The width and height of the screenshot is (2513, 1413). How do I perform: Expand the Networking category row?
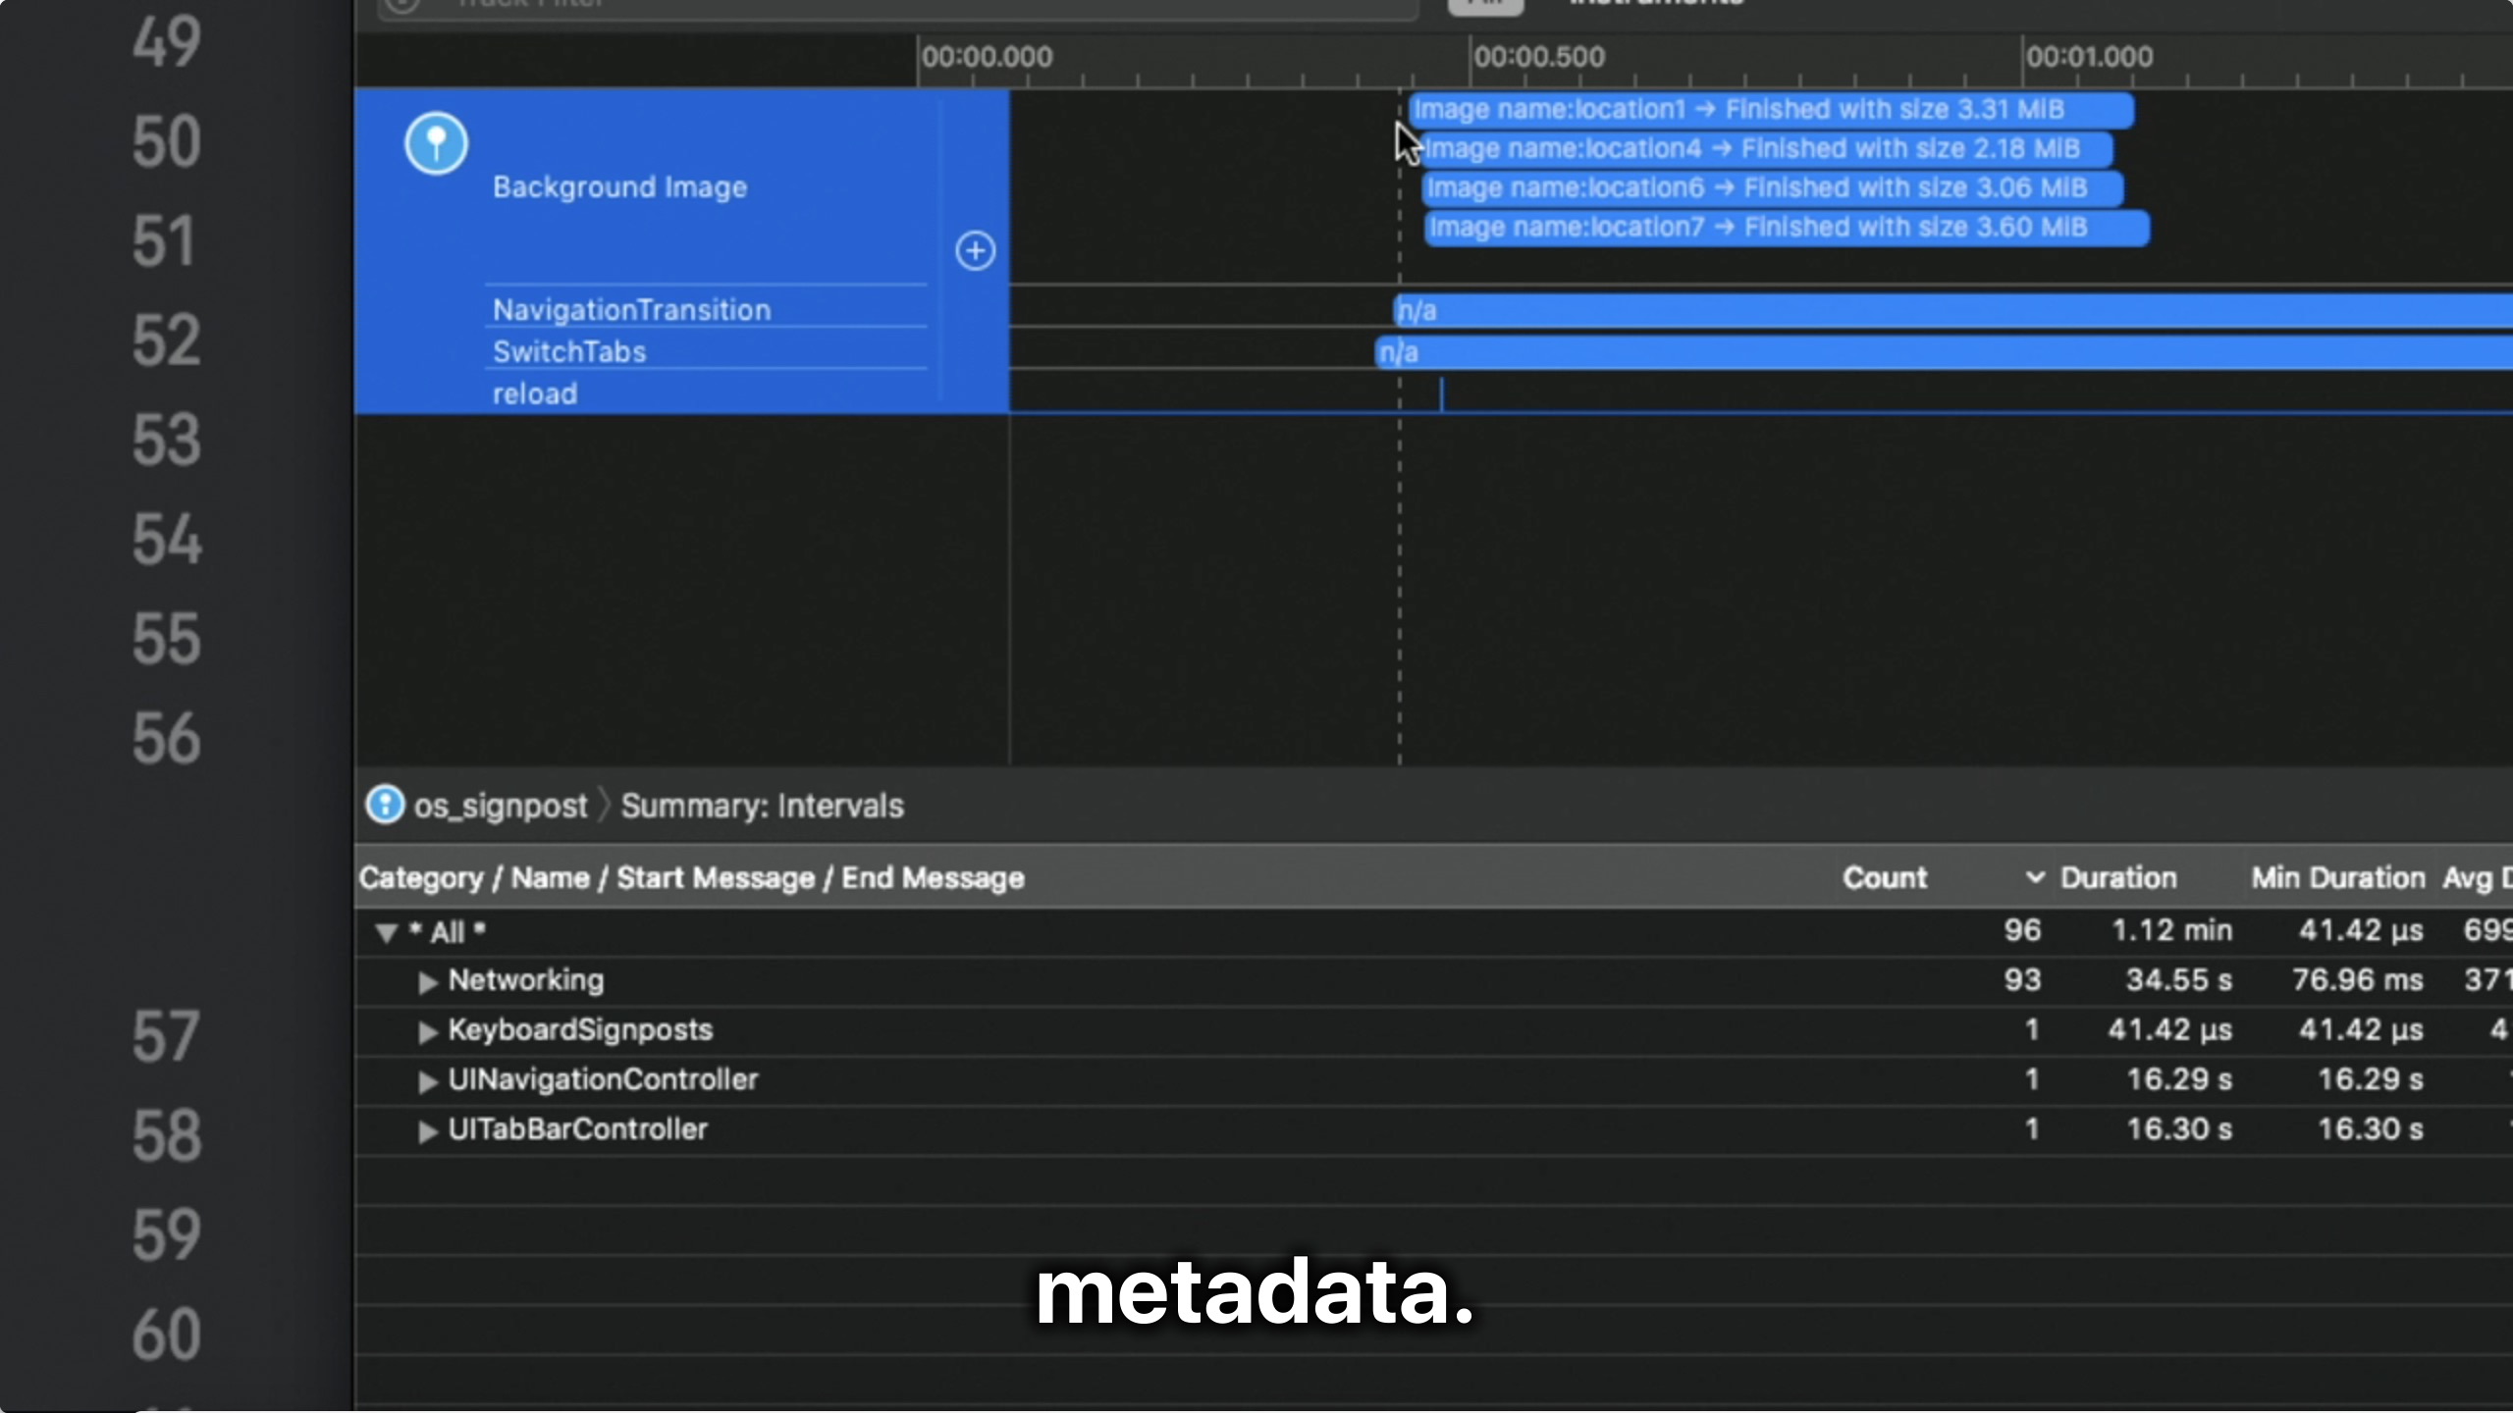[x=427, y=981]
